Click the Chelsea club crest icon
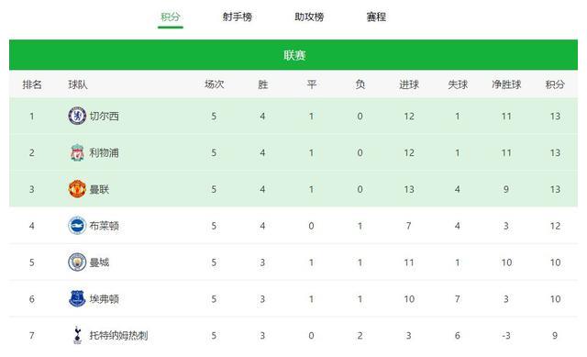Viewport: 587px width, 357px height. tap(77, 117)
